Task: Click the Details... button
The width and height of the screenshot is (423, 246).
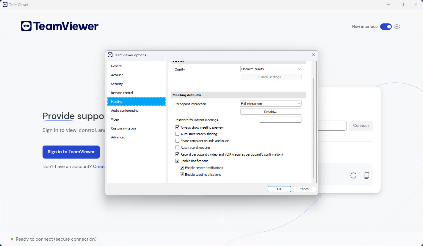Action: click(271, 112)
